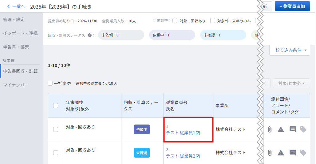Open attachment clip icon for employee 2

point(270,153)
